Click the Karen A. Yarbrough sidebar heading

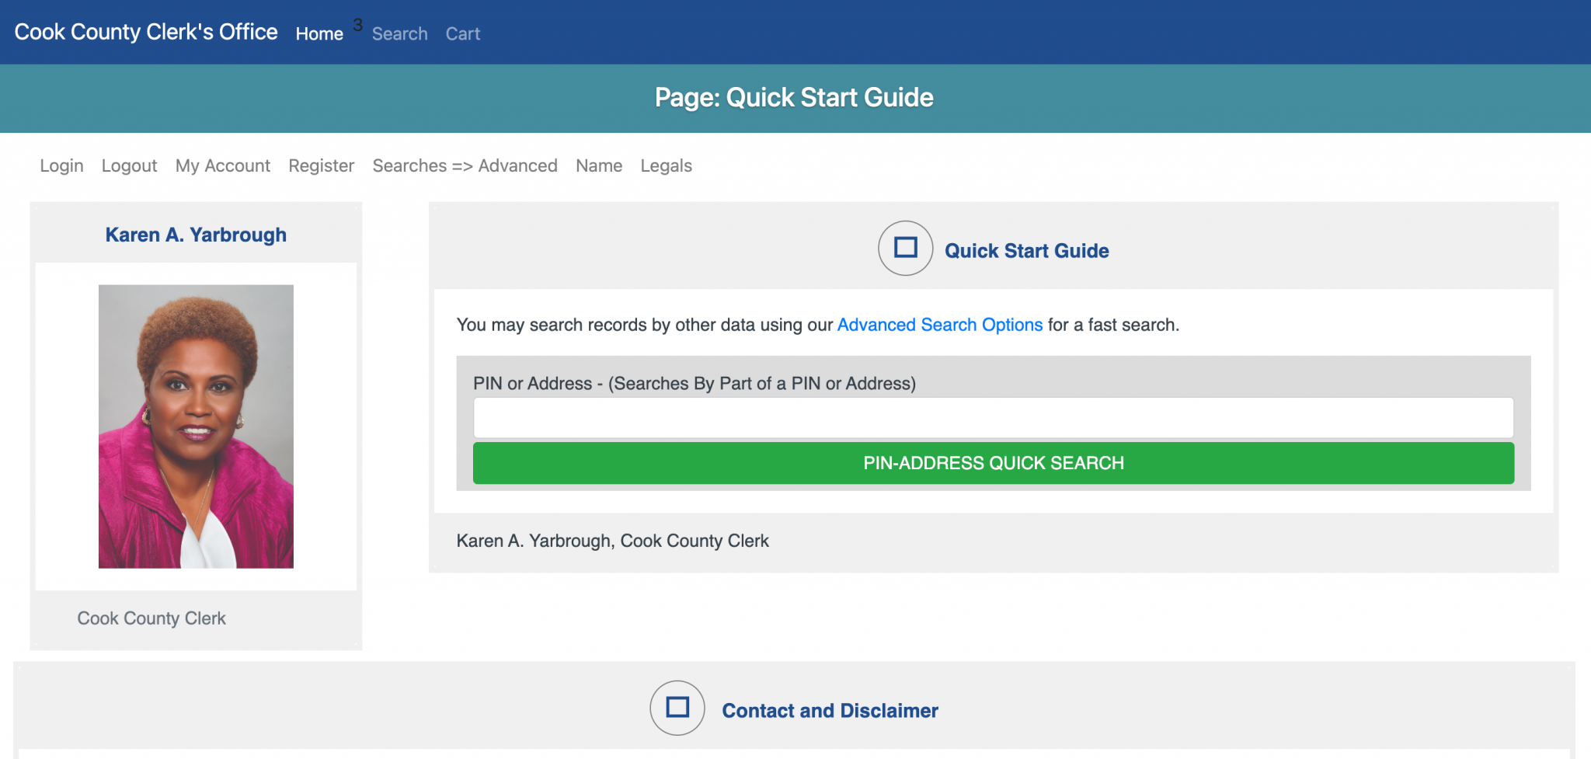[196, 235]
